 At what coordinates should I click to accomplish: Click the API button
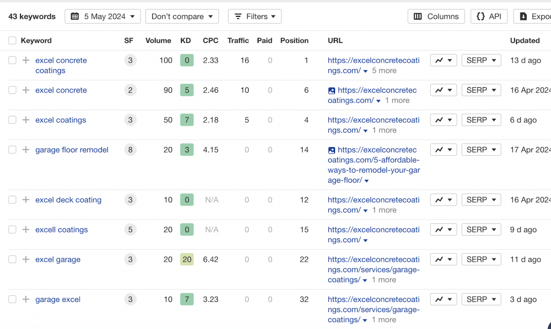[489, 17]
